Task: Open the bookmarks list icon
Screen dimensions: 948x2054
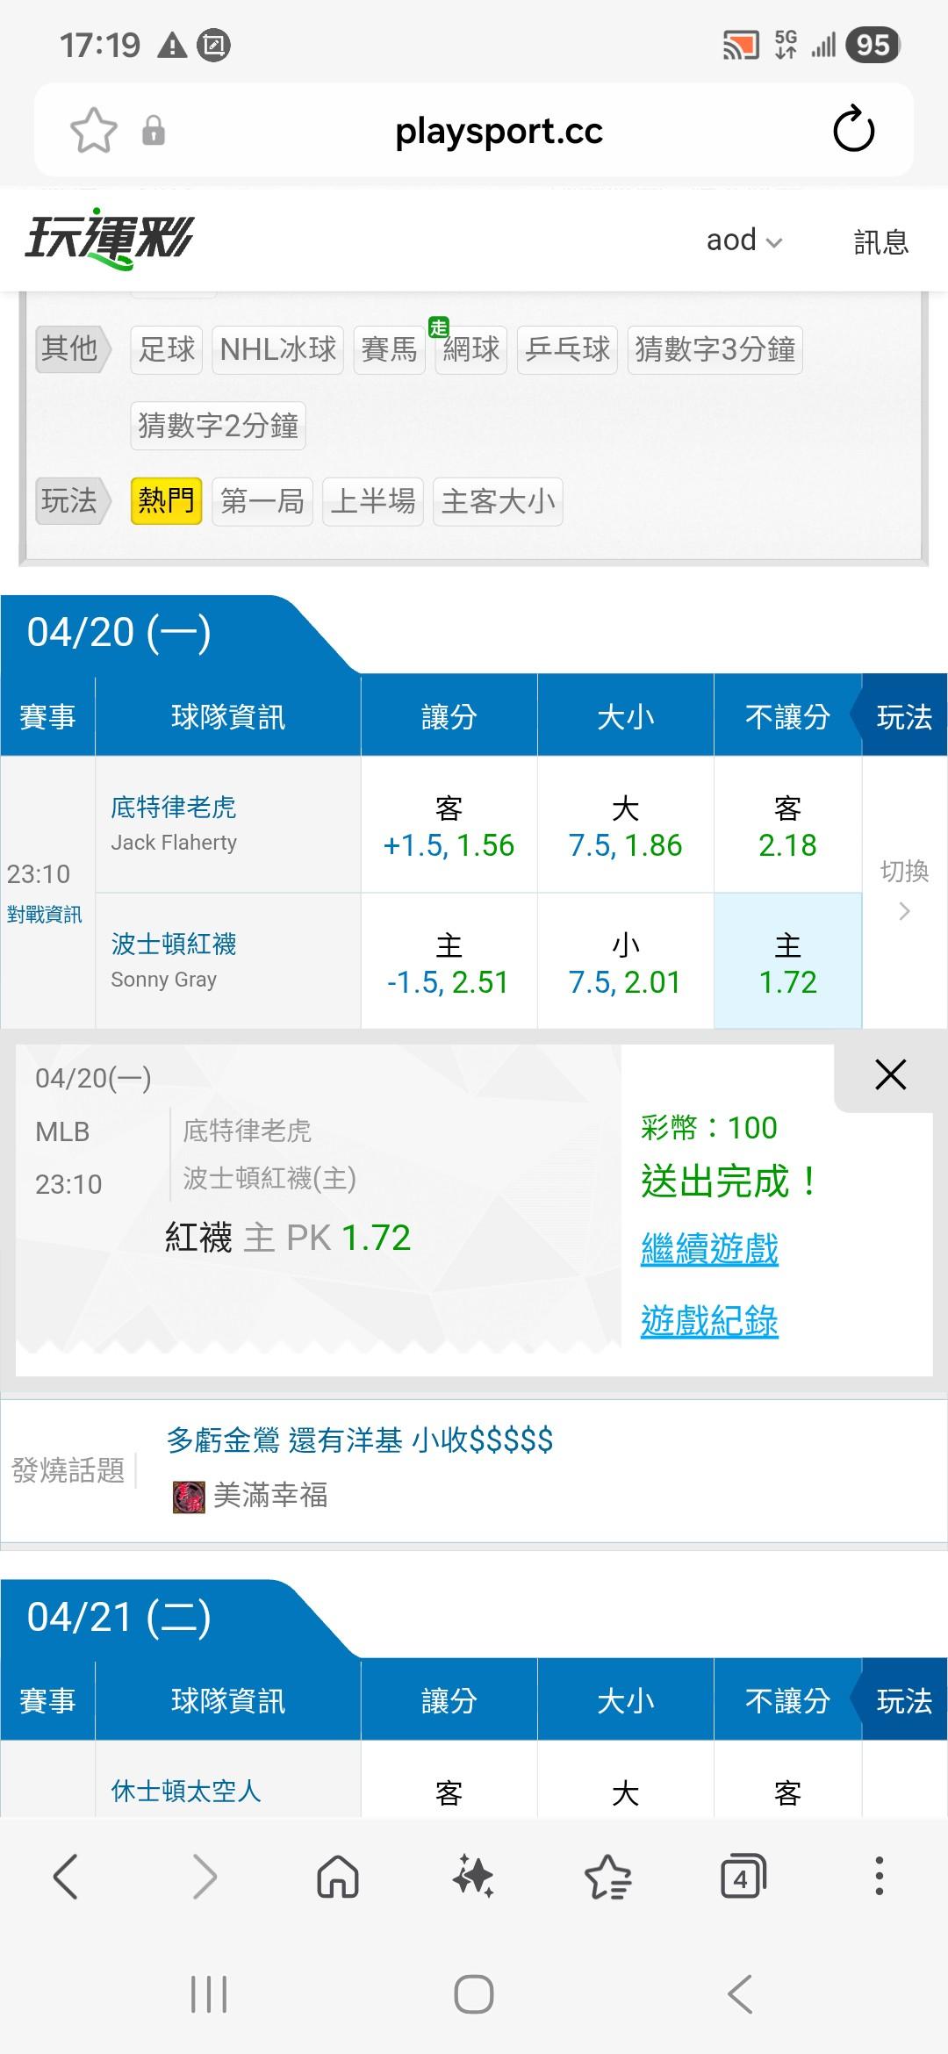Action: [607, 1877]
